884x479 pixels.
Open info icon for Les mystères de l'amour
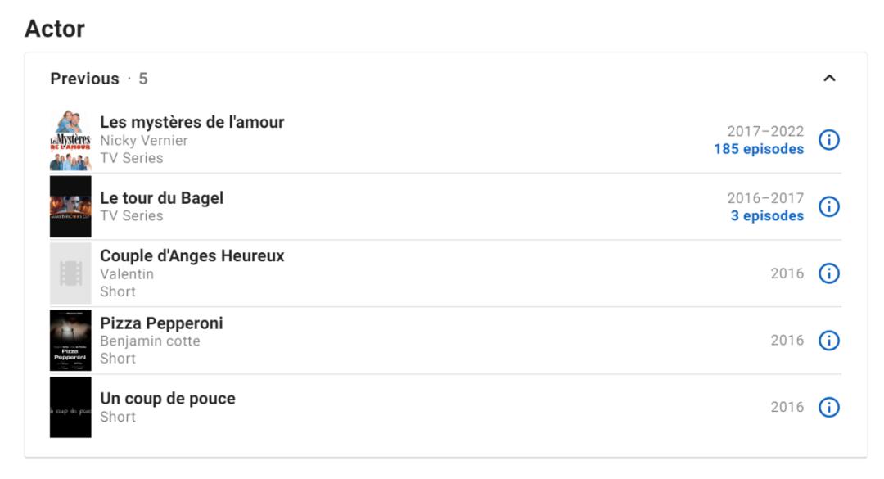coord(829,140)
